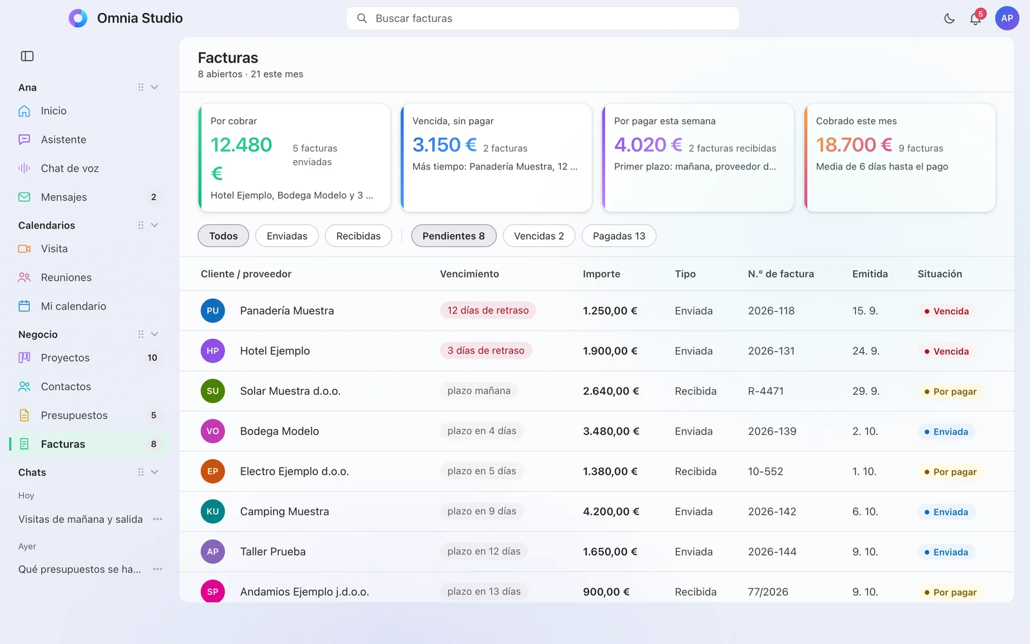Toggle the Pendientes 8 filter
1030x644 pixels.
(x=454, y=236)
